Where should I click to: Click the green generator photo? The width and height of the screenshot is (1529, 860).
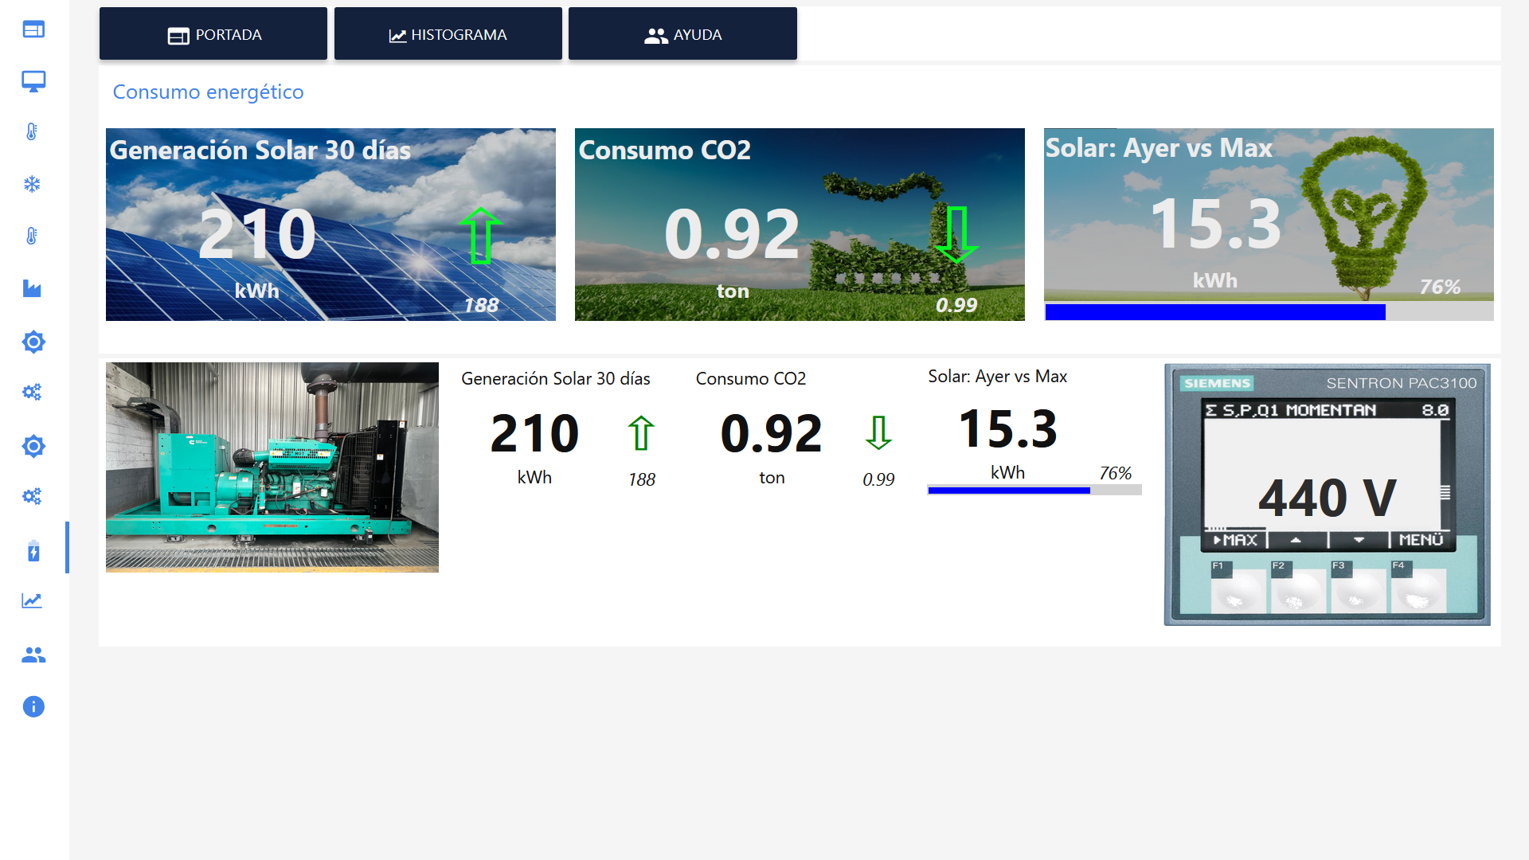click(x=272, y=467)
